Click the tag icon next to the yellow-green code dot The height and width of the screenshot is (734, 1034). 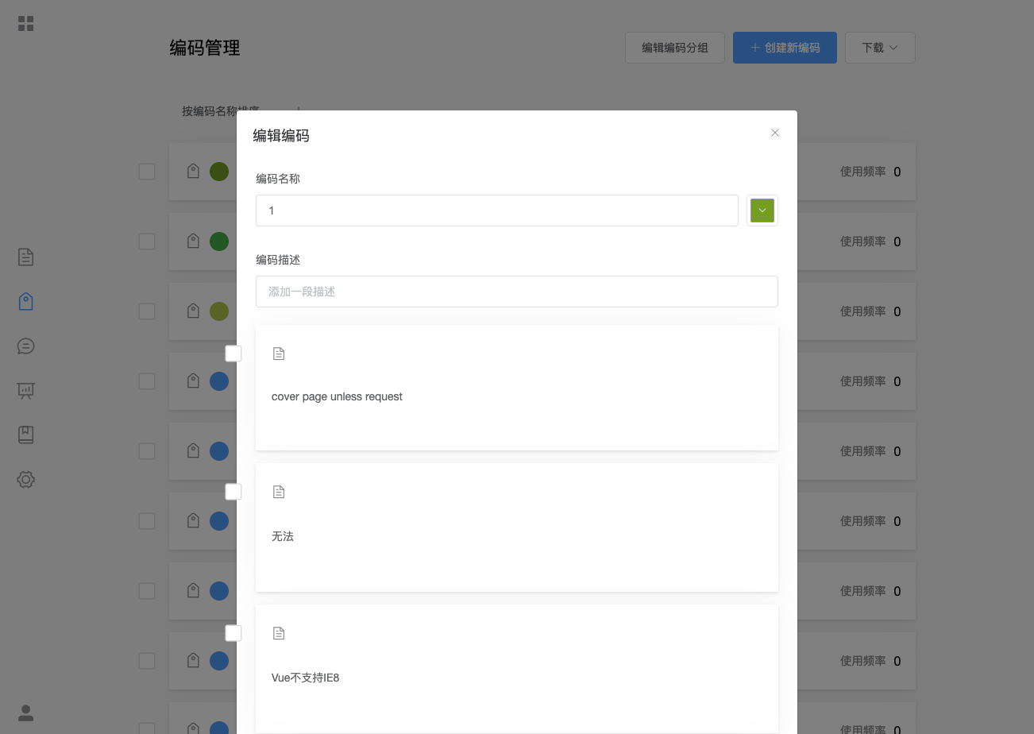(193, 311)
